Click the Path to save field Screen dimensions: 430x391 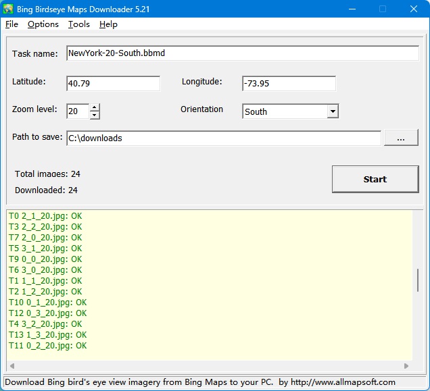(223, 138)
